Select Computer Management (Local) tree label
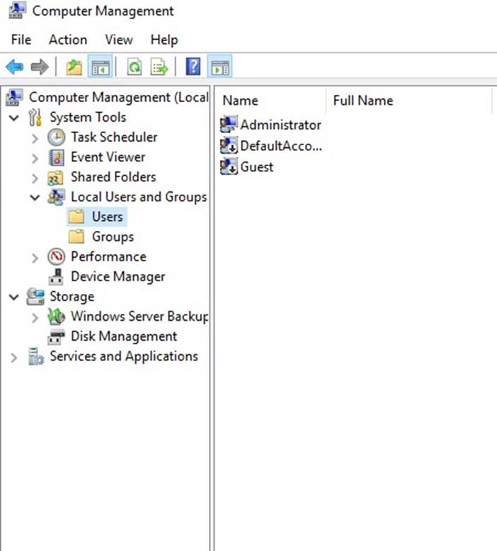 pyautogui.click(x=119, y=97)
